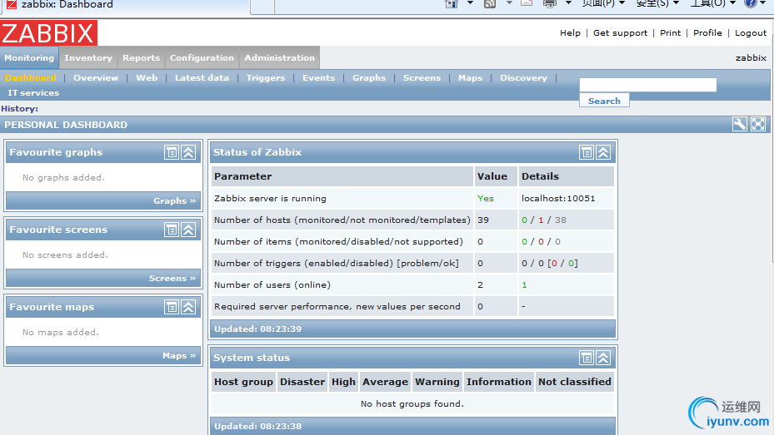The height and width of the screenshot is (435, 774).
Task: Open the Inventory main tab
Action: 87,57
